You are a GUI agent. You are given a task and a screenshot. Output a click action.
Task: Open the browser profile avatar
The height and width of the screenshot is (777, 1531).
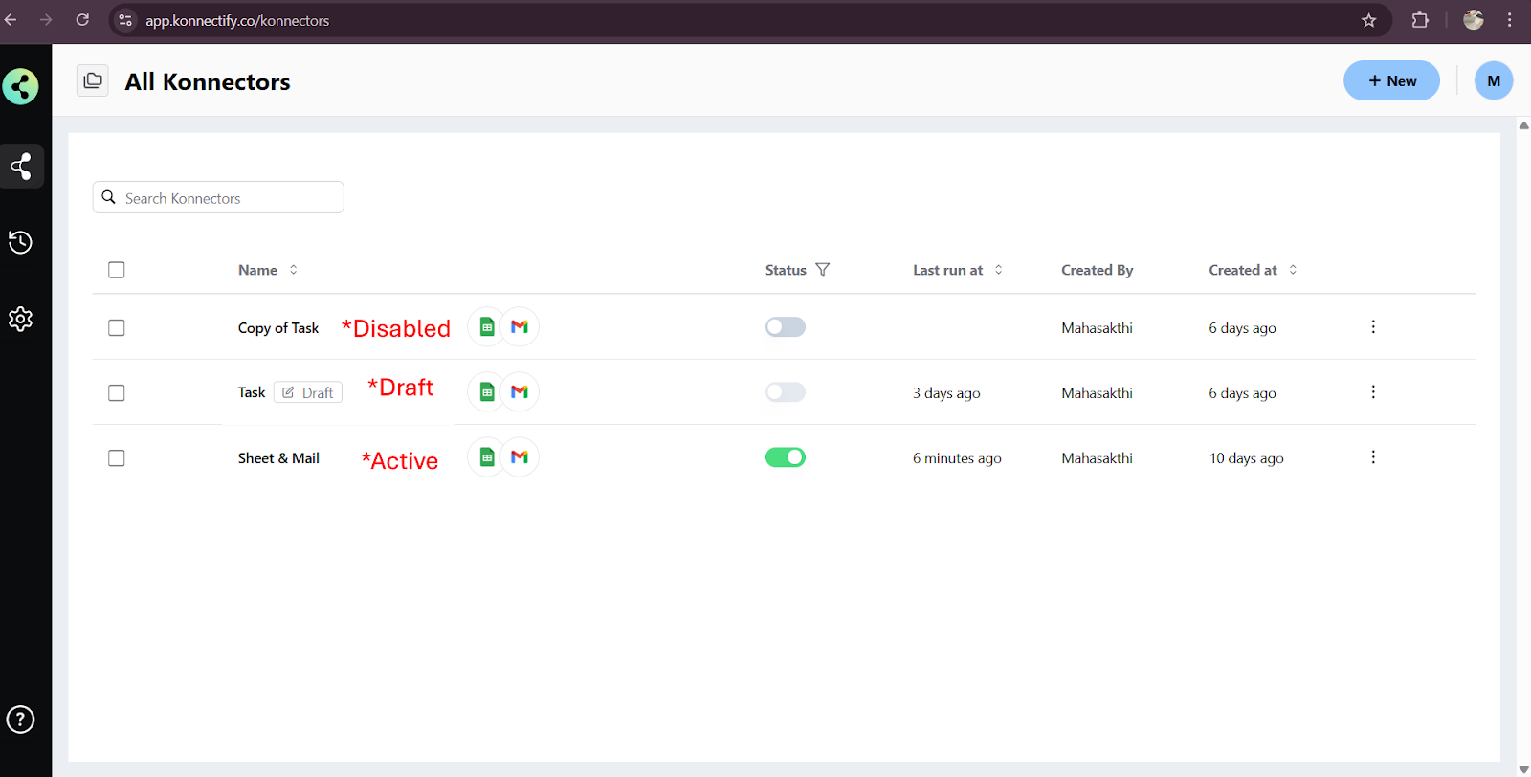pos(1474,19)
